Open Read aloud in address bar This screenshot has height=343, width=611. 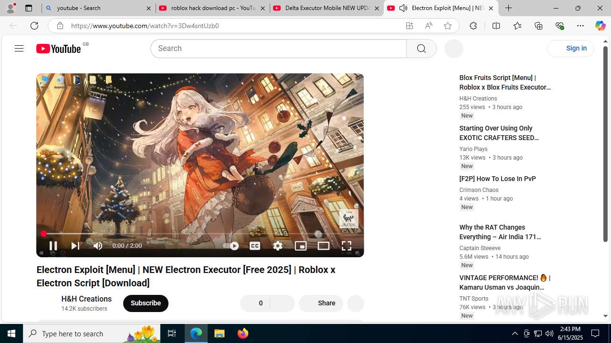tap(429, 26)
